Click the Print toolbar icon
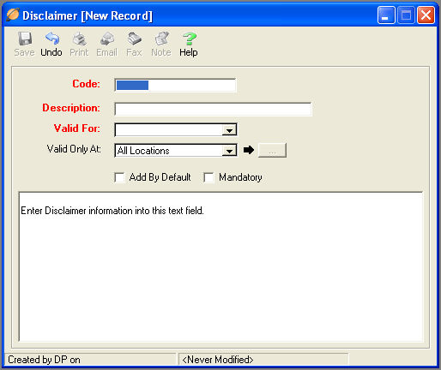The image size is (441, 370). click(79, 39)
